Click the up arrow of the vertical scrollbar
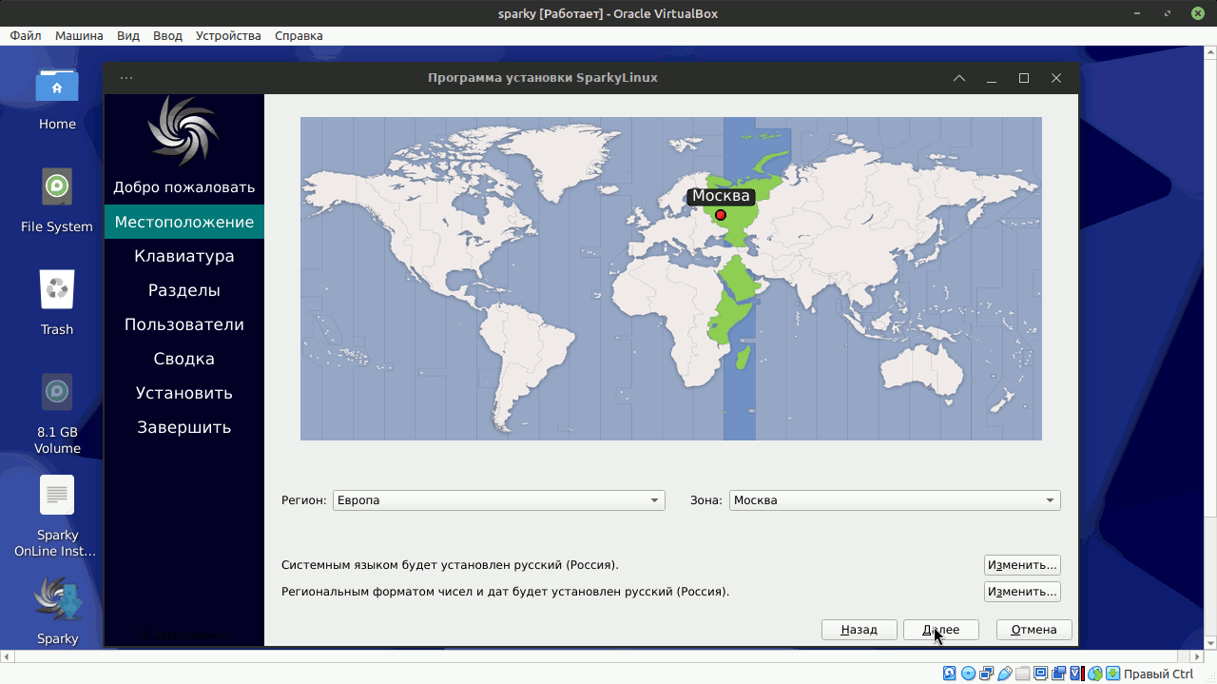Image resolution: width=1217 pixels, height=684 pixels. 1210,52
